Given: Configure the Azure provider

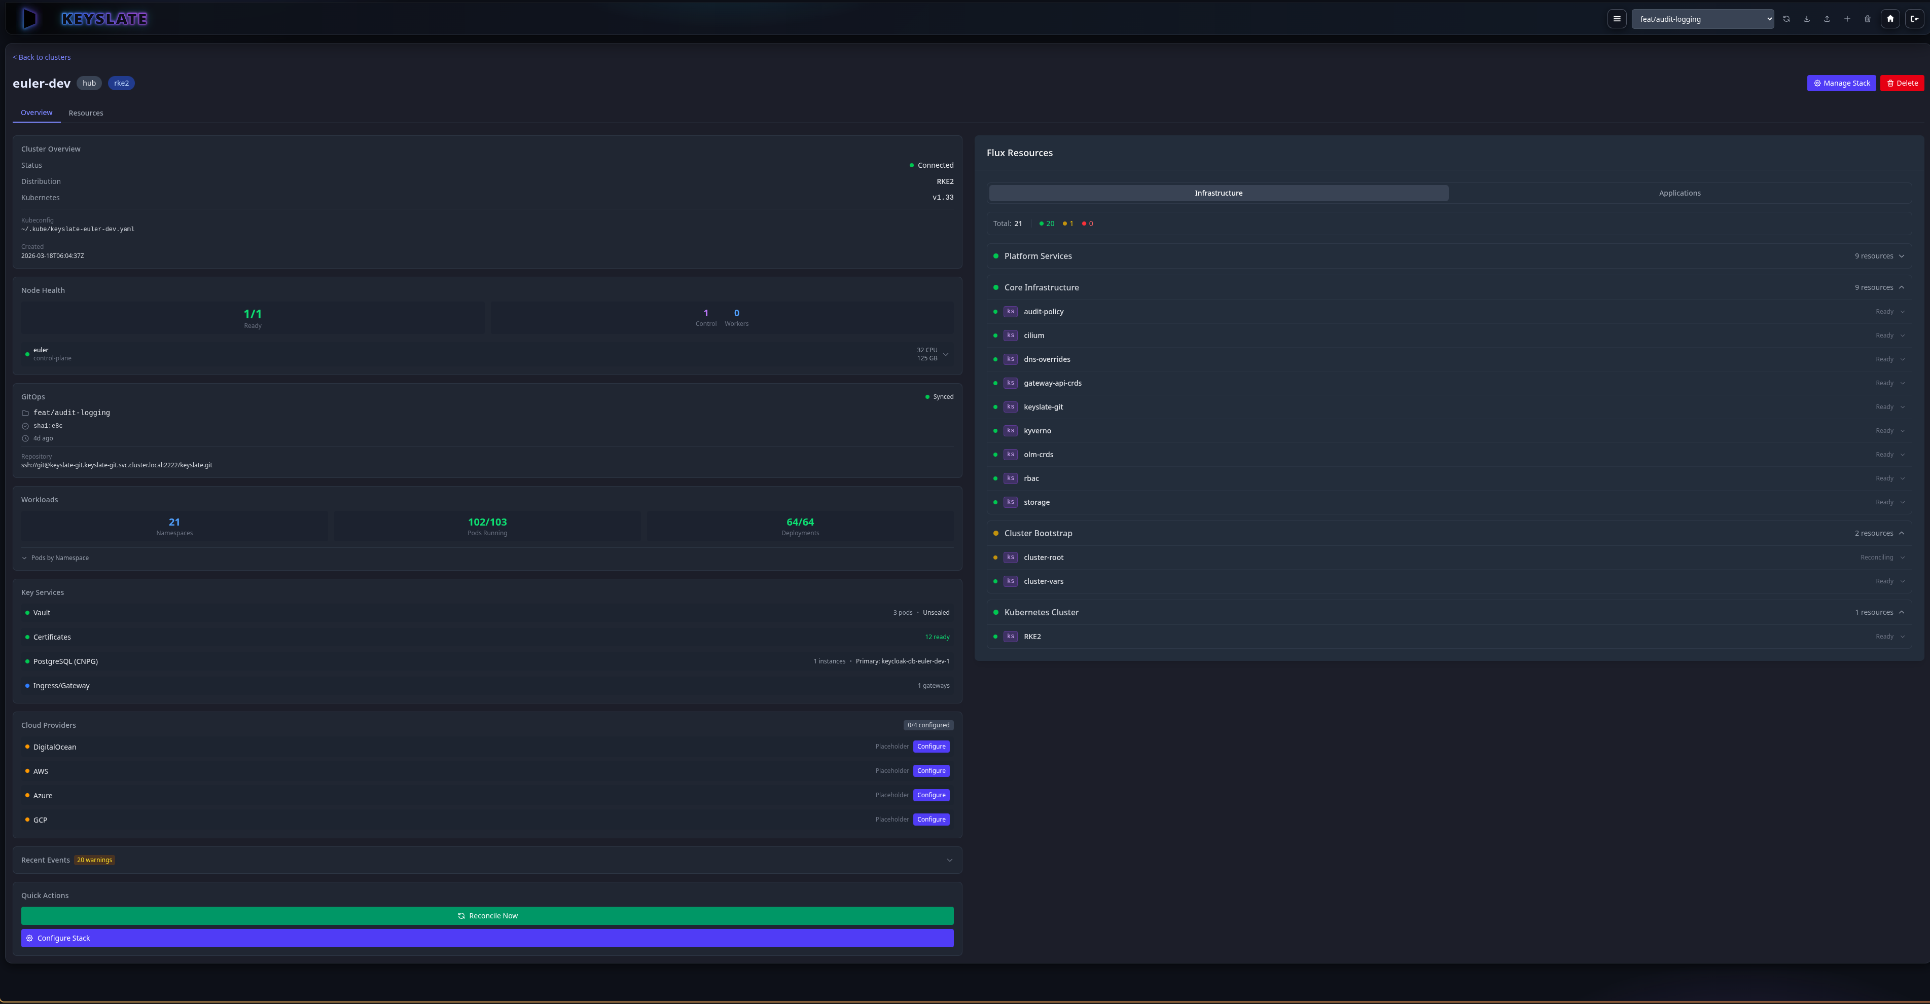Looking at the screenshot, I should [x=932, y=795].
